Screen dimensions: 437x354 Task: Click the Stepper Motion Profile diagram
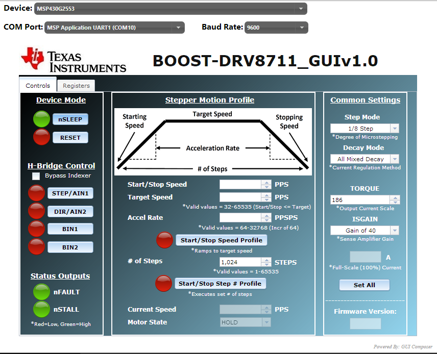pos(213,142)
